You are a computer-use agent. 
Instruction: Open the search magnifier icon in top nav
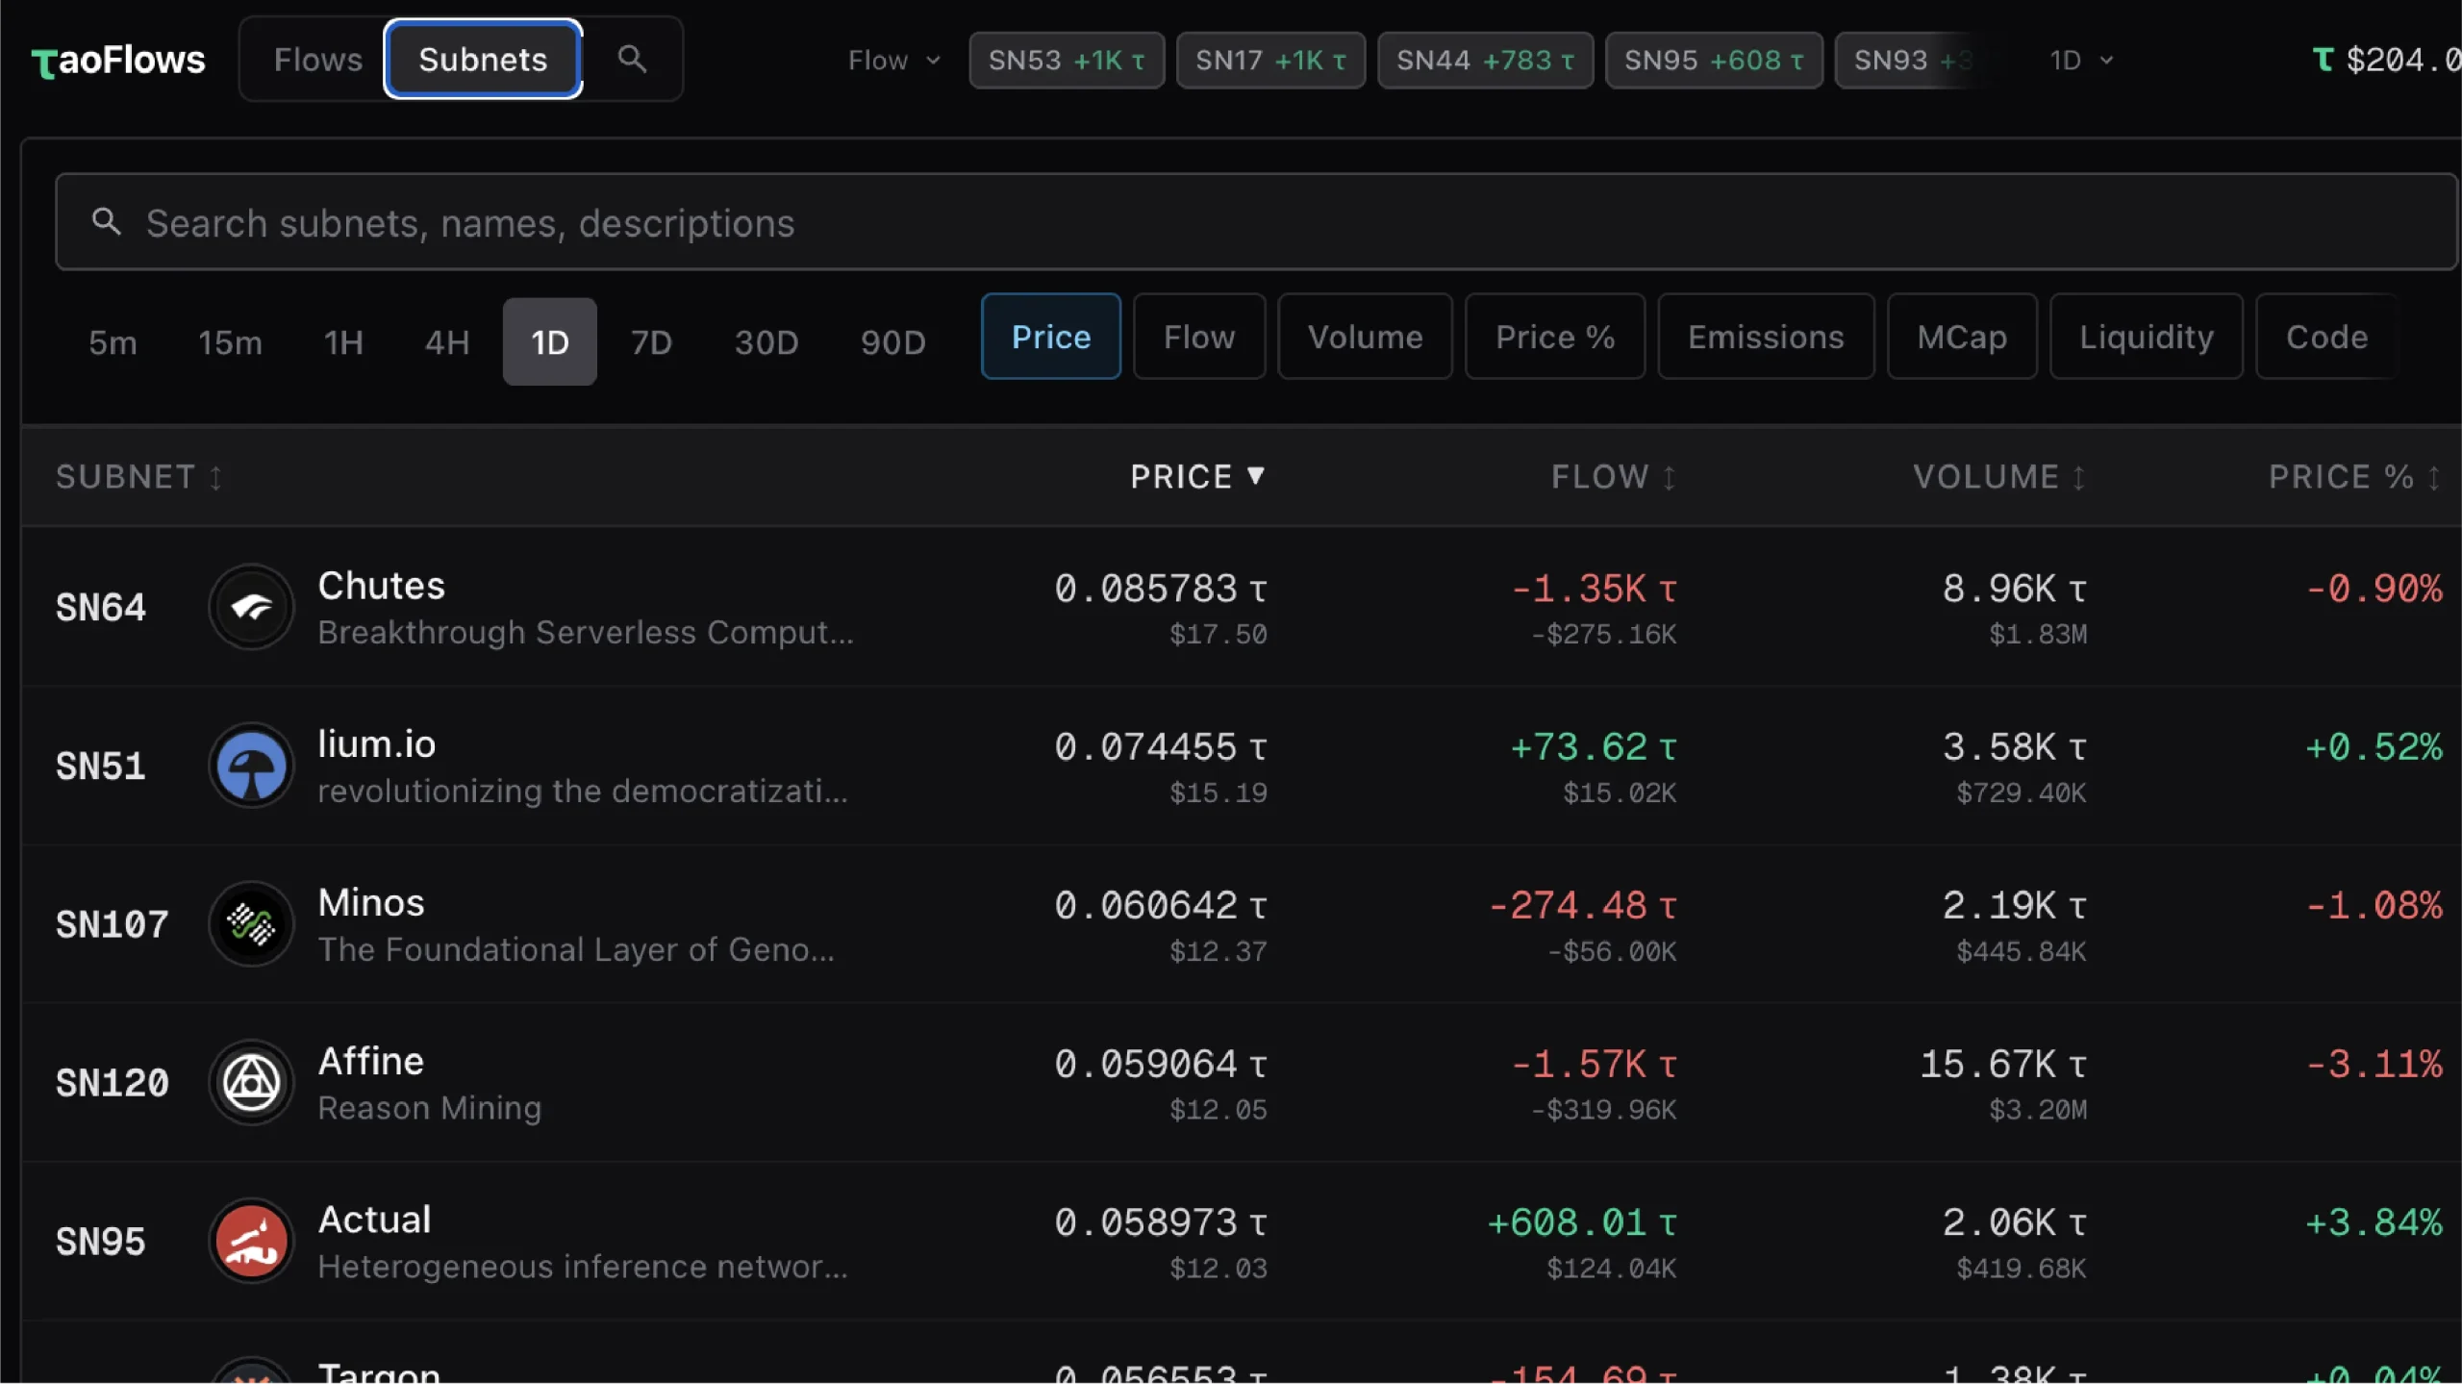(632, 59)
